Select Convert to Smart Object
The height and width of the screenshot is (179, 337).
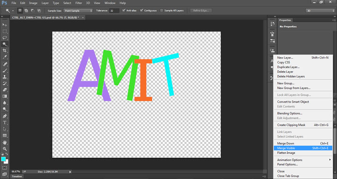(303, 102)
